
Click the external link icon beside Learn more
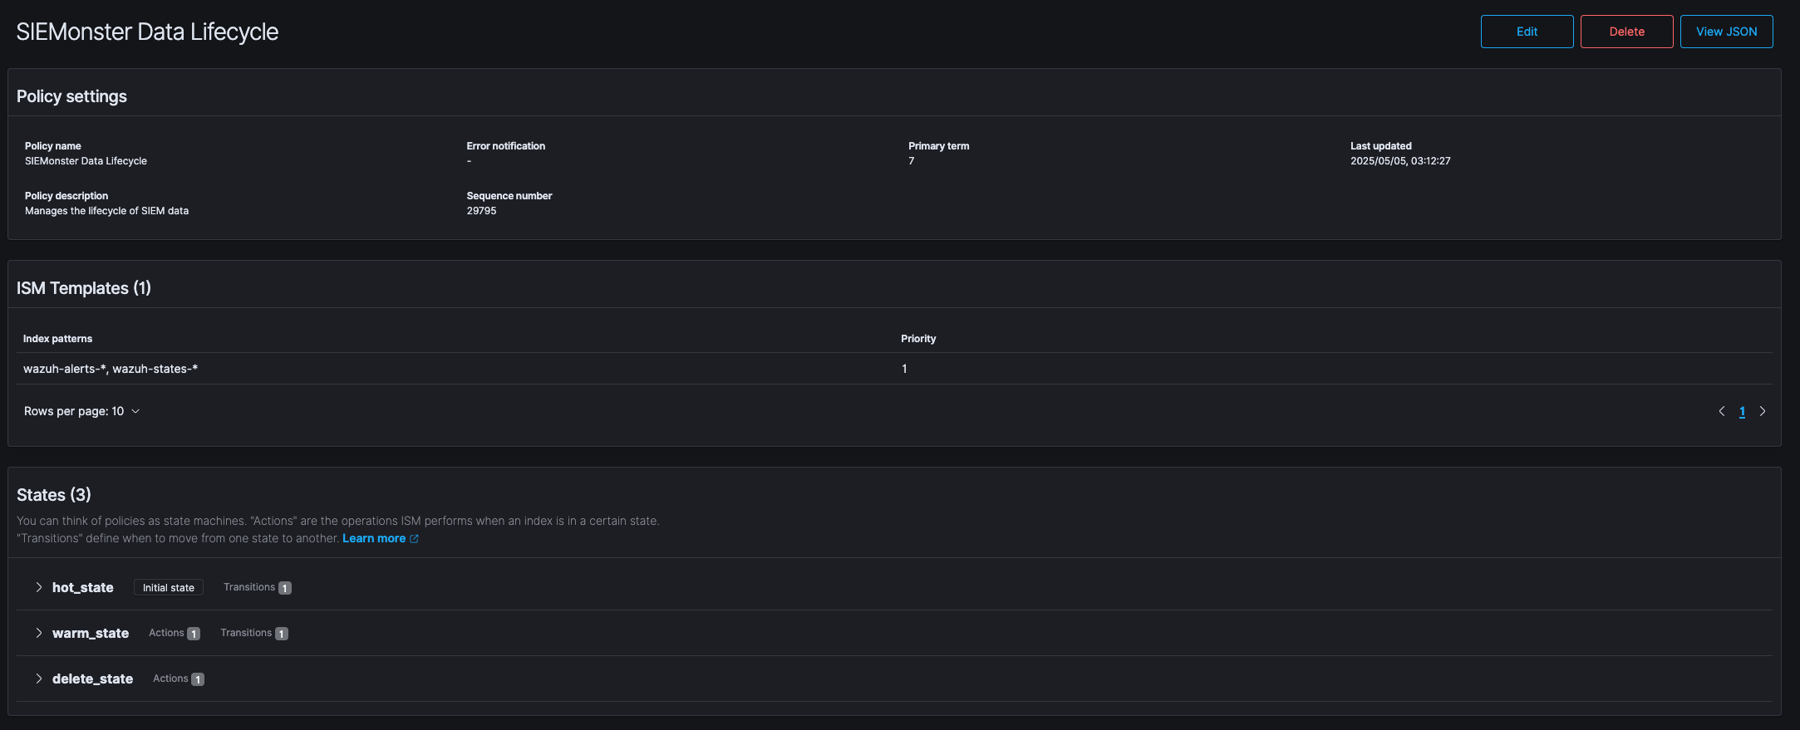click(x=414, y=539)
